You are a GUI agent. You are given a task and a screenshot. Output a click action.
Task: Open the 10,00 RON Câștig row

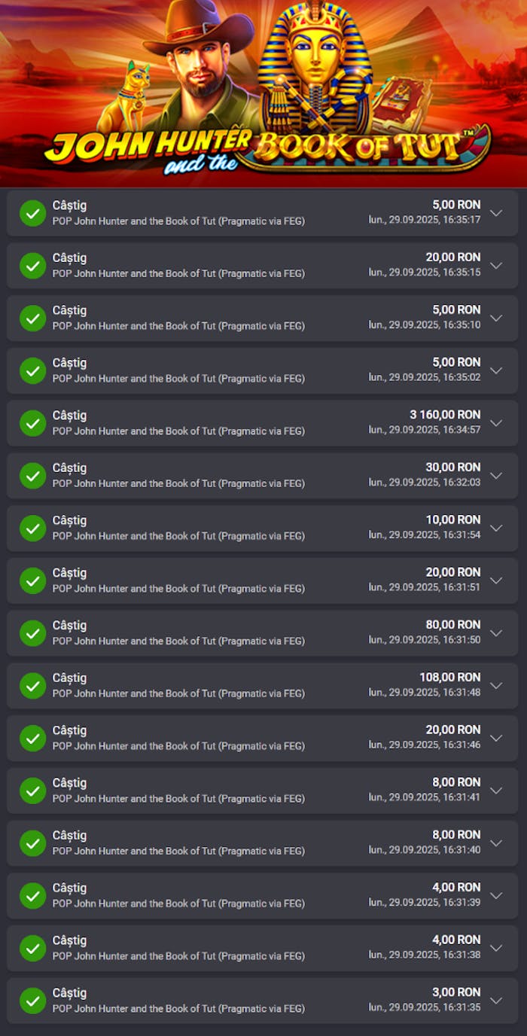262,529
